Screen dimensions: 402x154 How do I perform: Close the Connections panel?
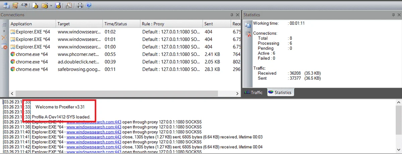pyautogui.click(x=238, y=15)
